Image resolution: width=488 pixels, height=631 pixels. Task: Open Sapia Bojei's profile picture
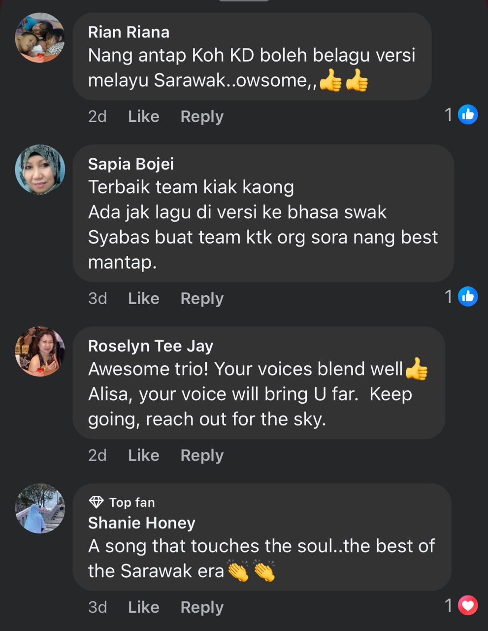tap(40, 170)
